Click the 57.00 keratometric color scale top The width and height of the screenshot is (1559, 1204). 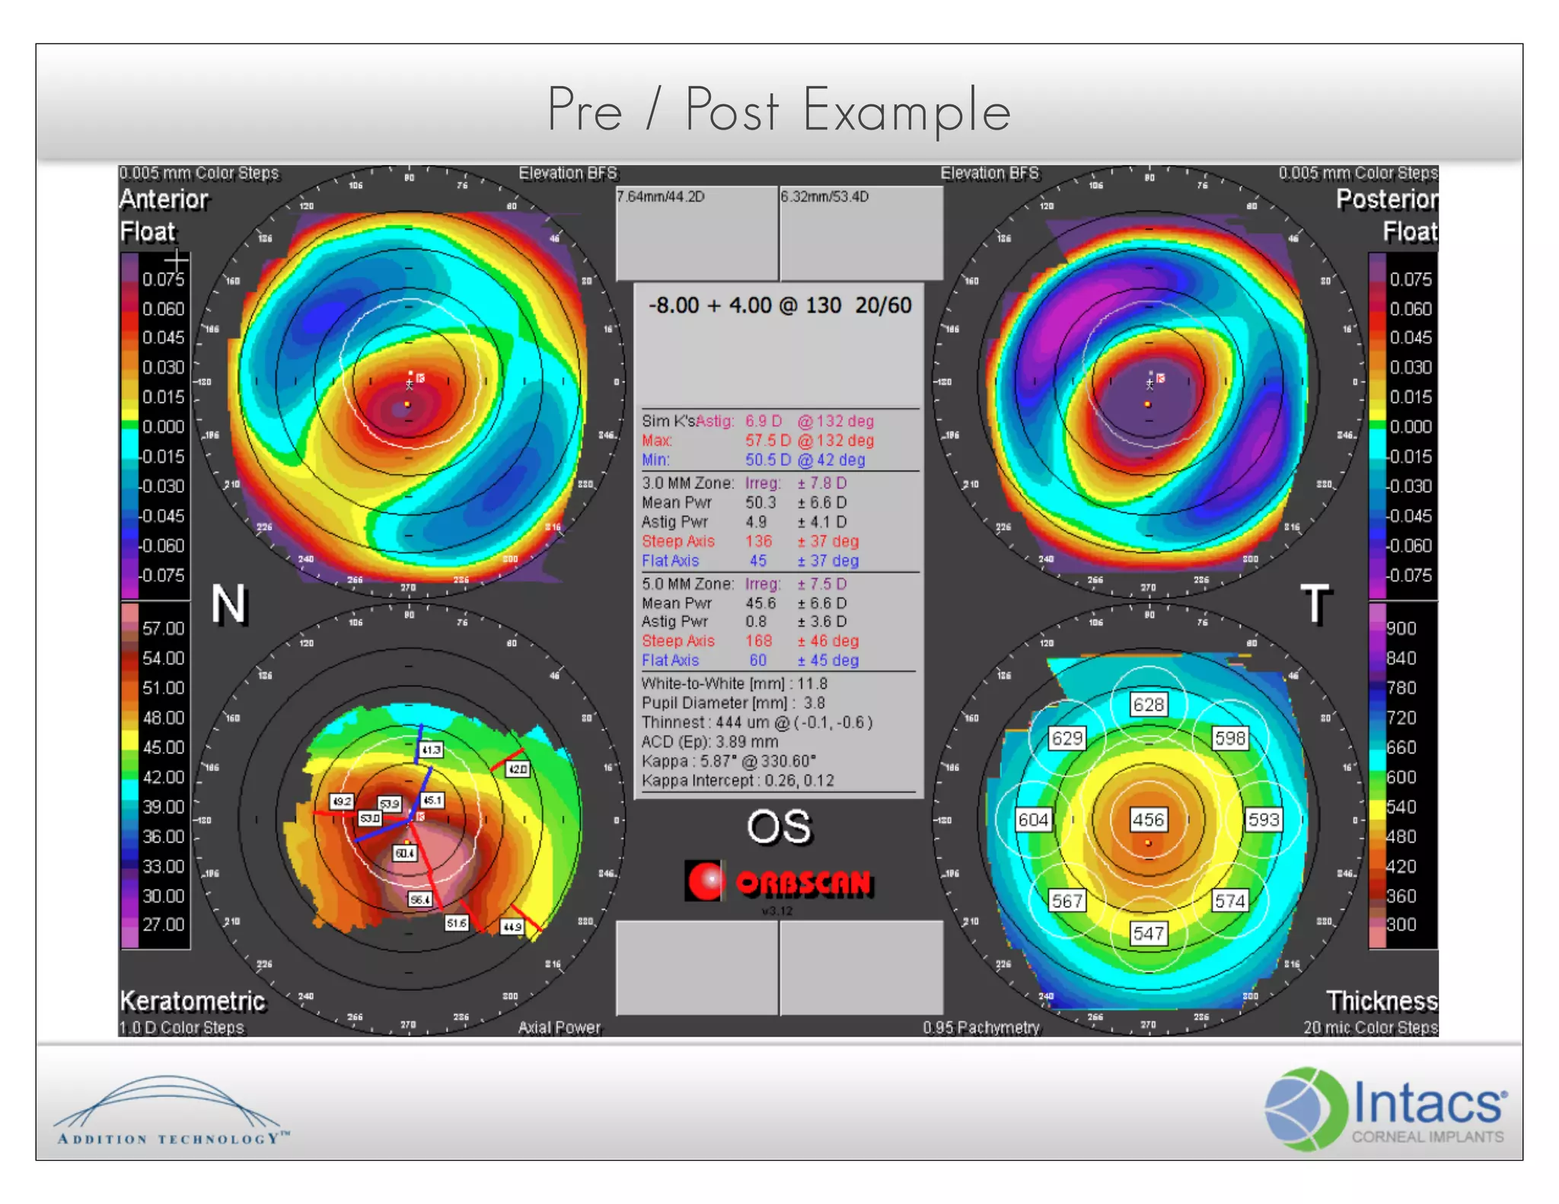tap(162, 629)
